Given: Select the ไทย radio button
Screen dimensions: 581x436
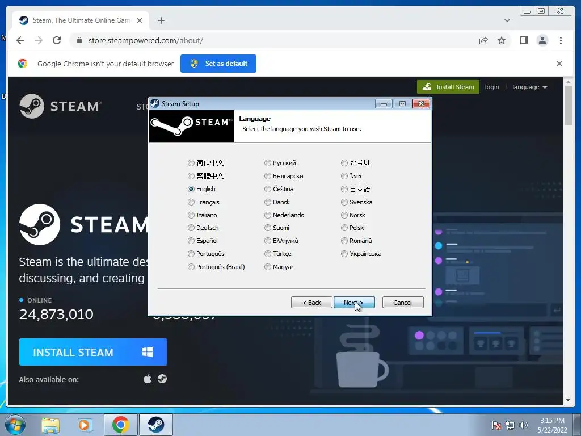Looking at the screenshot, I should pyautogui.click(x=344, y=176).
